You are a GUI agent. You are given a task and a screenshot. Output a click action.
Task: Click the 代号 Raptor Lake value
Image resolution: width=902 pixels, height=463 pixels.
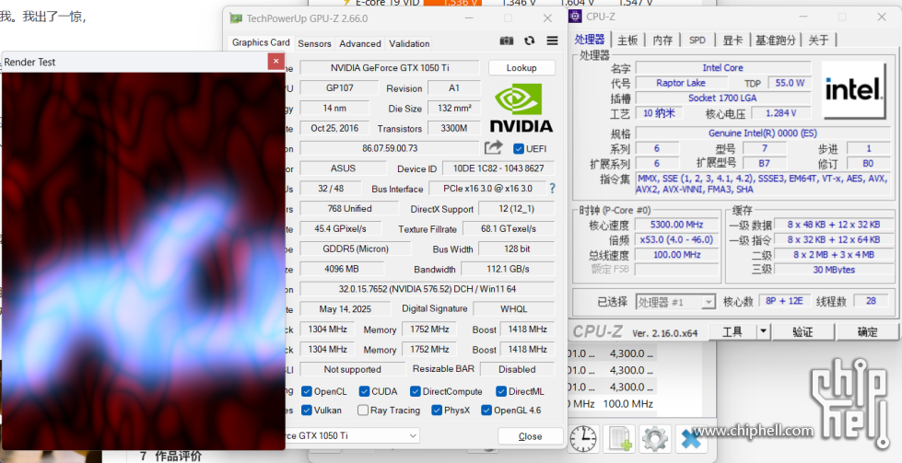coord(681,83)
